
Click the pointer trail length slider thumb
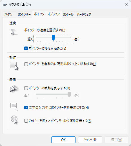(69, 94)
